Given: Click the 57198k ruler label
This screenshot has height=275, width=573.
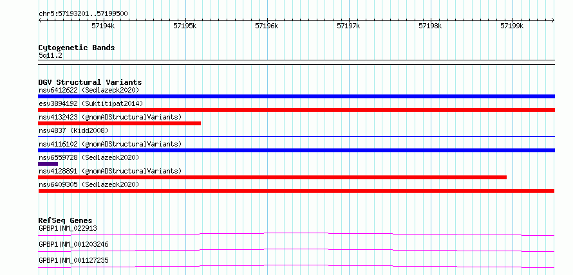Looking at the screenshot, I should [431, 26].
